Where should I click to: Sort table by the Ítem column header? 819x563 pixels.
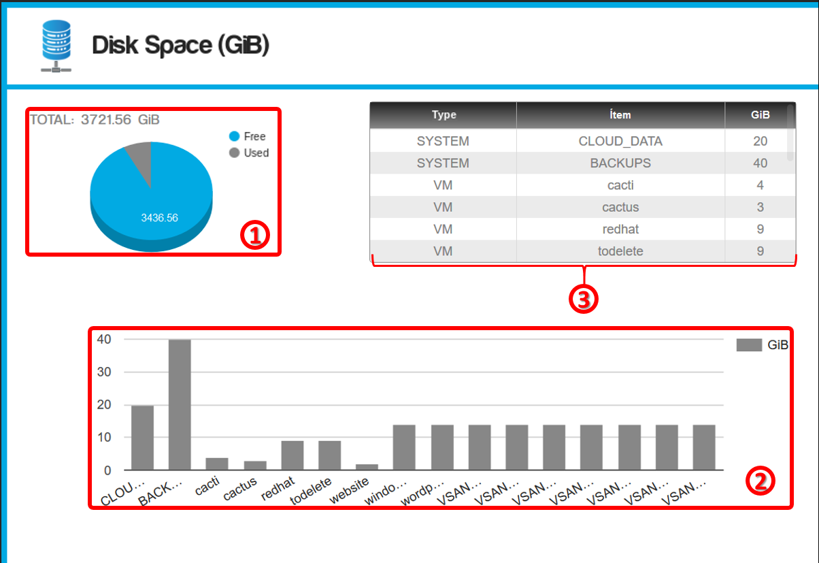coord(620,115)
